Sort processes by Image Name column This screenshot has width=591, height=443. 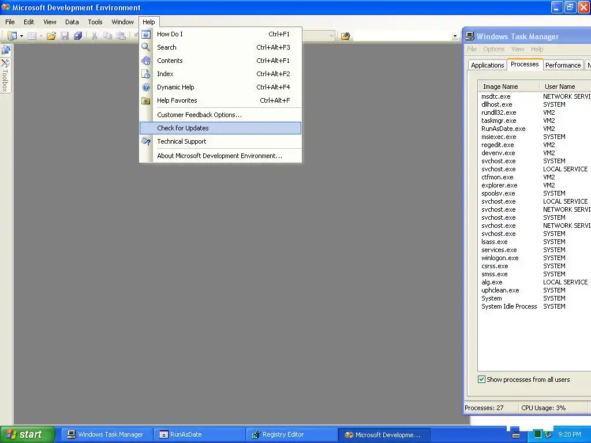coord(508,87)
